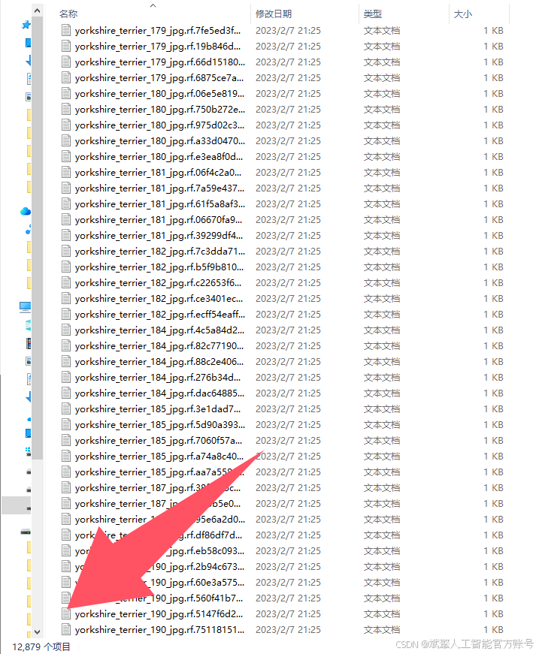
Task: Click the icon next to 182_jpg.rf.b5f9b810
Action: click(66, 267)
